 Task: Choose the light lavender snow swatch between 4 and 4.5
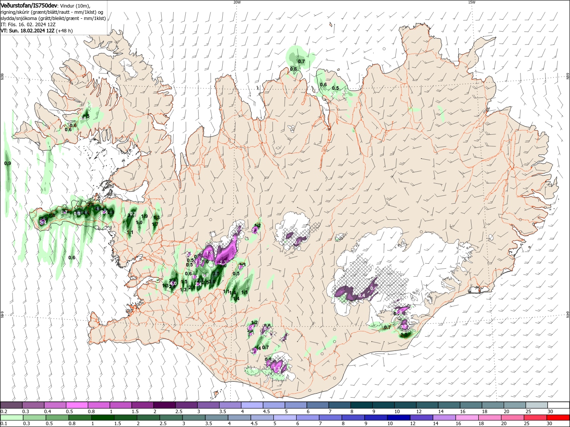[252, 405]
